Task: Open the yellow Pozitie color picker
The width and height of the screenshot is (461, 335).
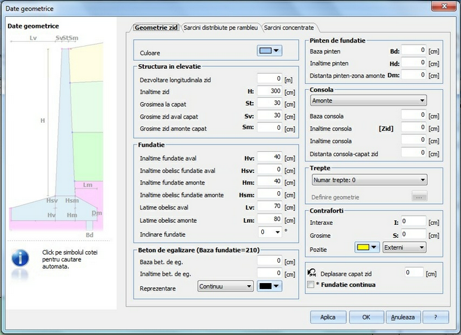Action: tap(367, 247)
